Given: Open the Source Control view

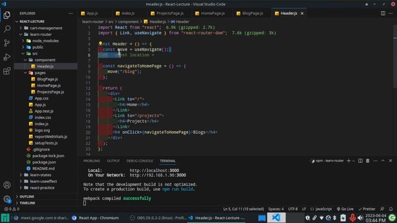Looking at the screenshot, I should coord(7,43).
